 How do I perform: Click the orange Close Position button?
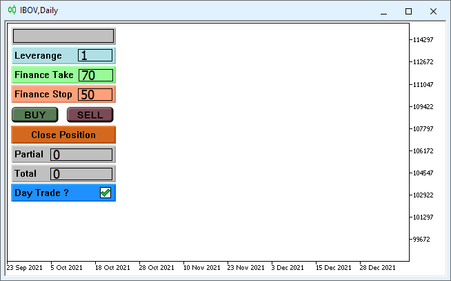[63, 135]
